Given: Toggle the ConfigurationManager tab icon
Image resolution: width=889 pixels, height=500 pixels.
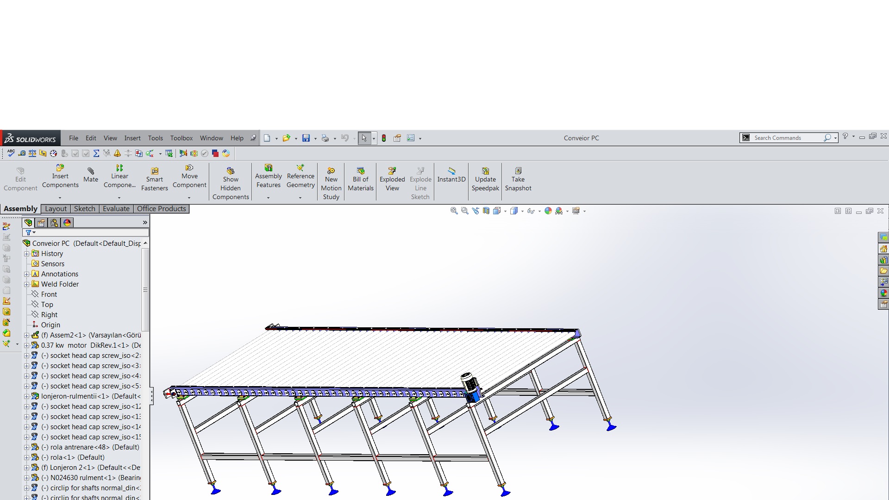Looking at the screenshot, I should [x=54, y=223].
